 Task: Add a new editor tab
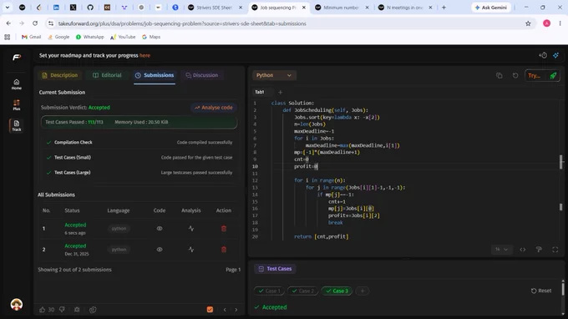click(280, 92)
